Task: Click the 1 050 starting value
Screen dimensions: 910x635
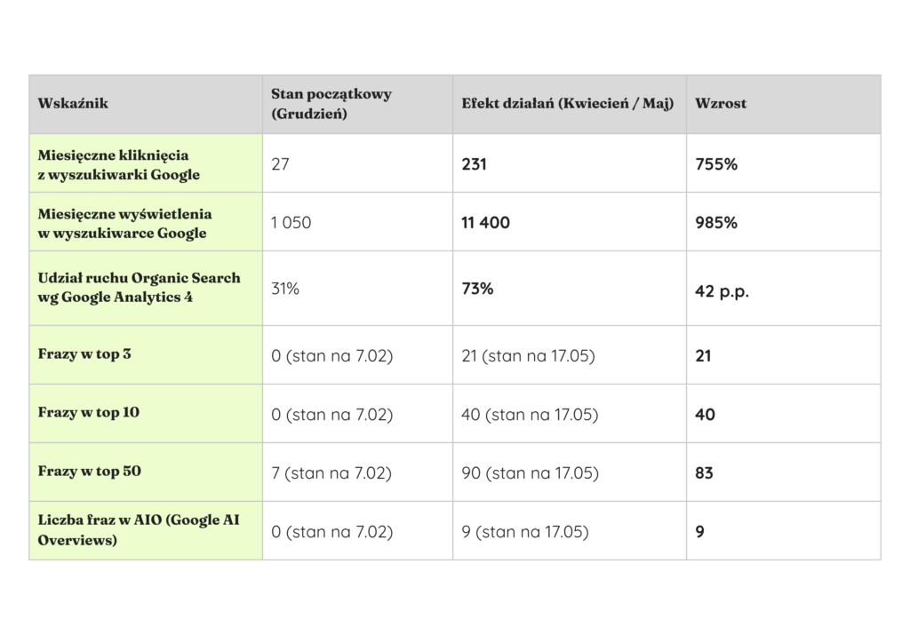Action: pyautogui.click(x=291, y=223)
